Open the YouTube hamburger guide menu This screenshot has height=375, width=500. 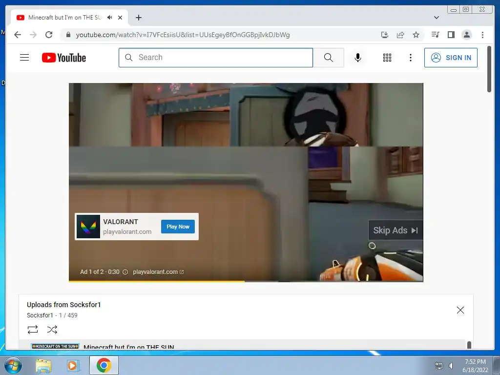(x=24, y=58)
